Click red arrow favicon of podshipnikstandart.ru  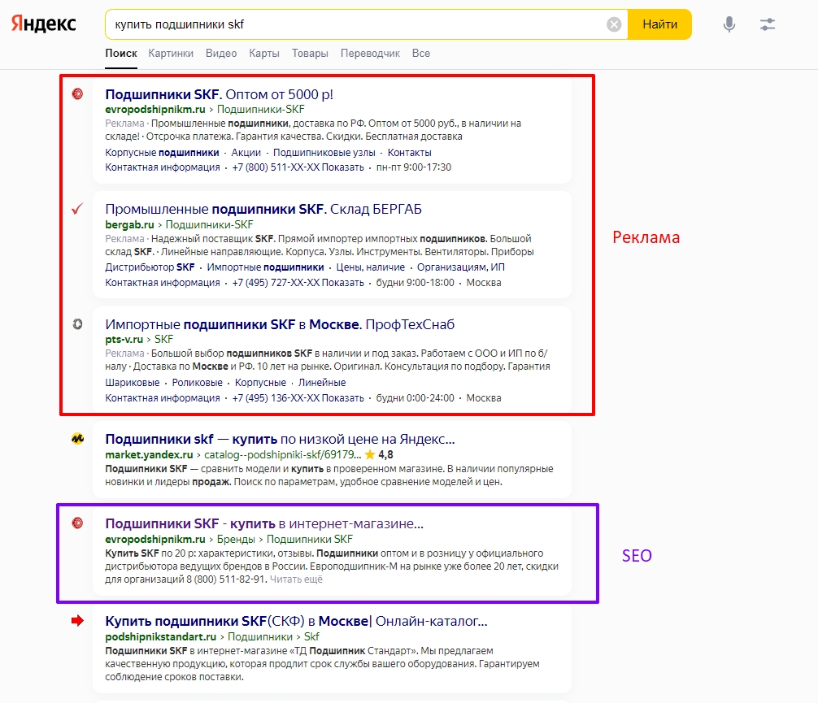pos(77,621)
